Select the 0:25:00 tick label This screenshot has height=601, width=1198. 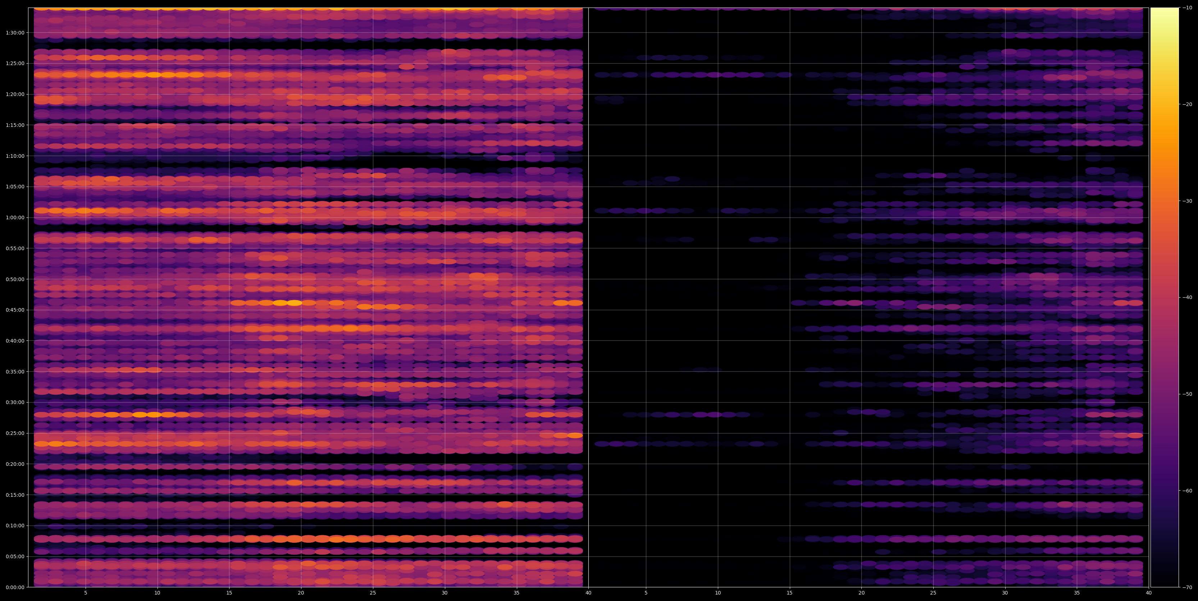click(x=15, y=433)
